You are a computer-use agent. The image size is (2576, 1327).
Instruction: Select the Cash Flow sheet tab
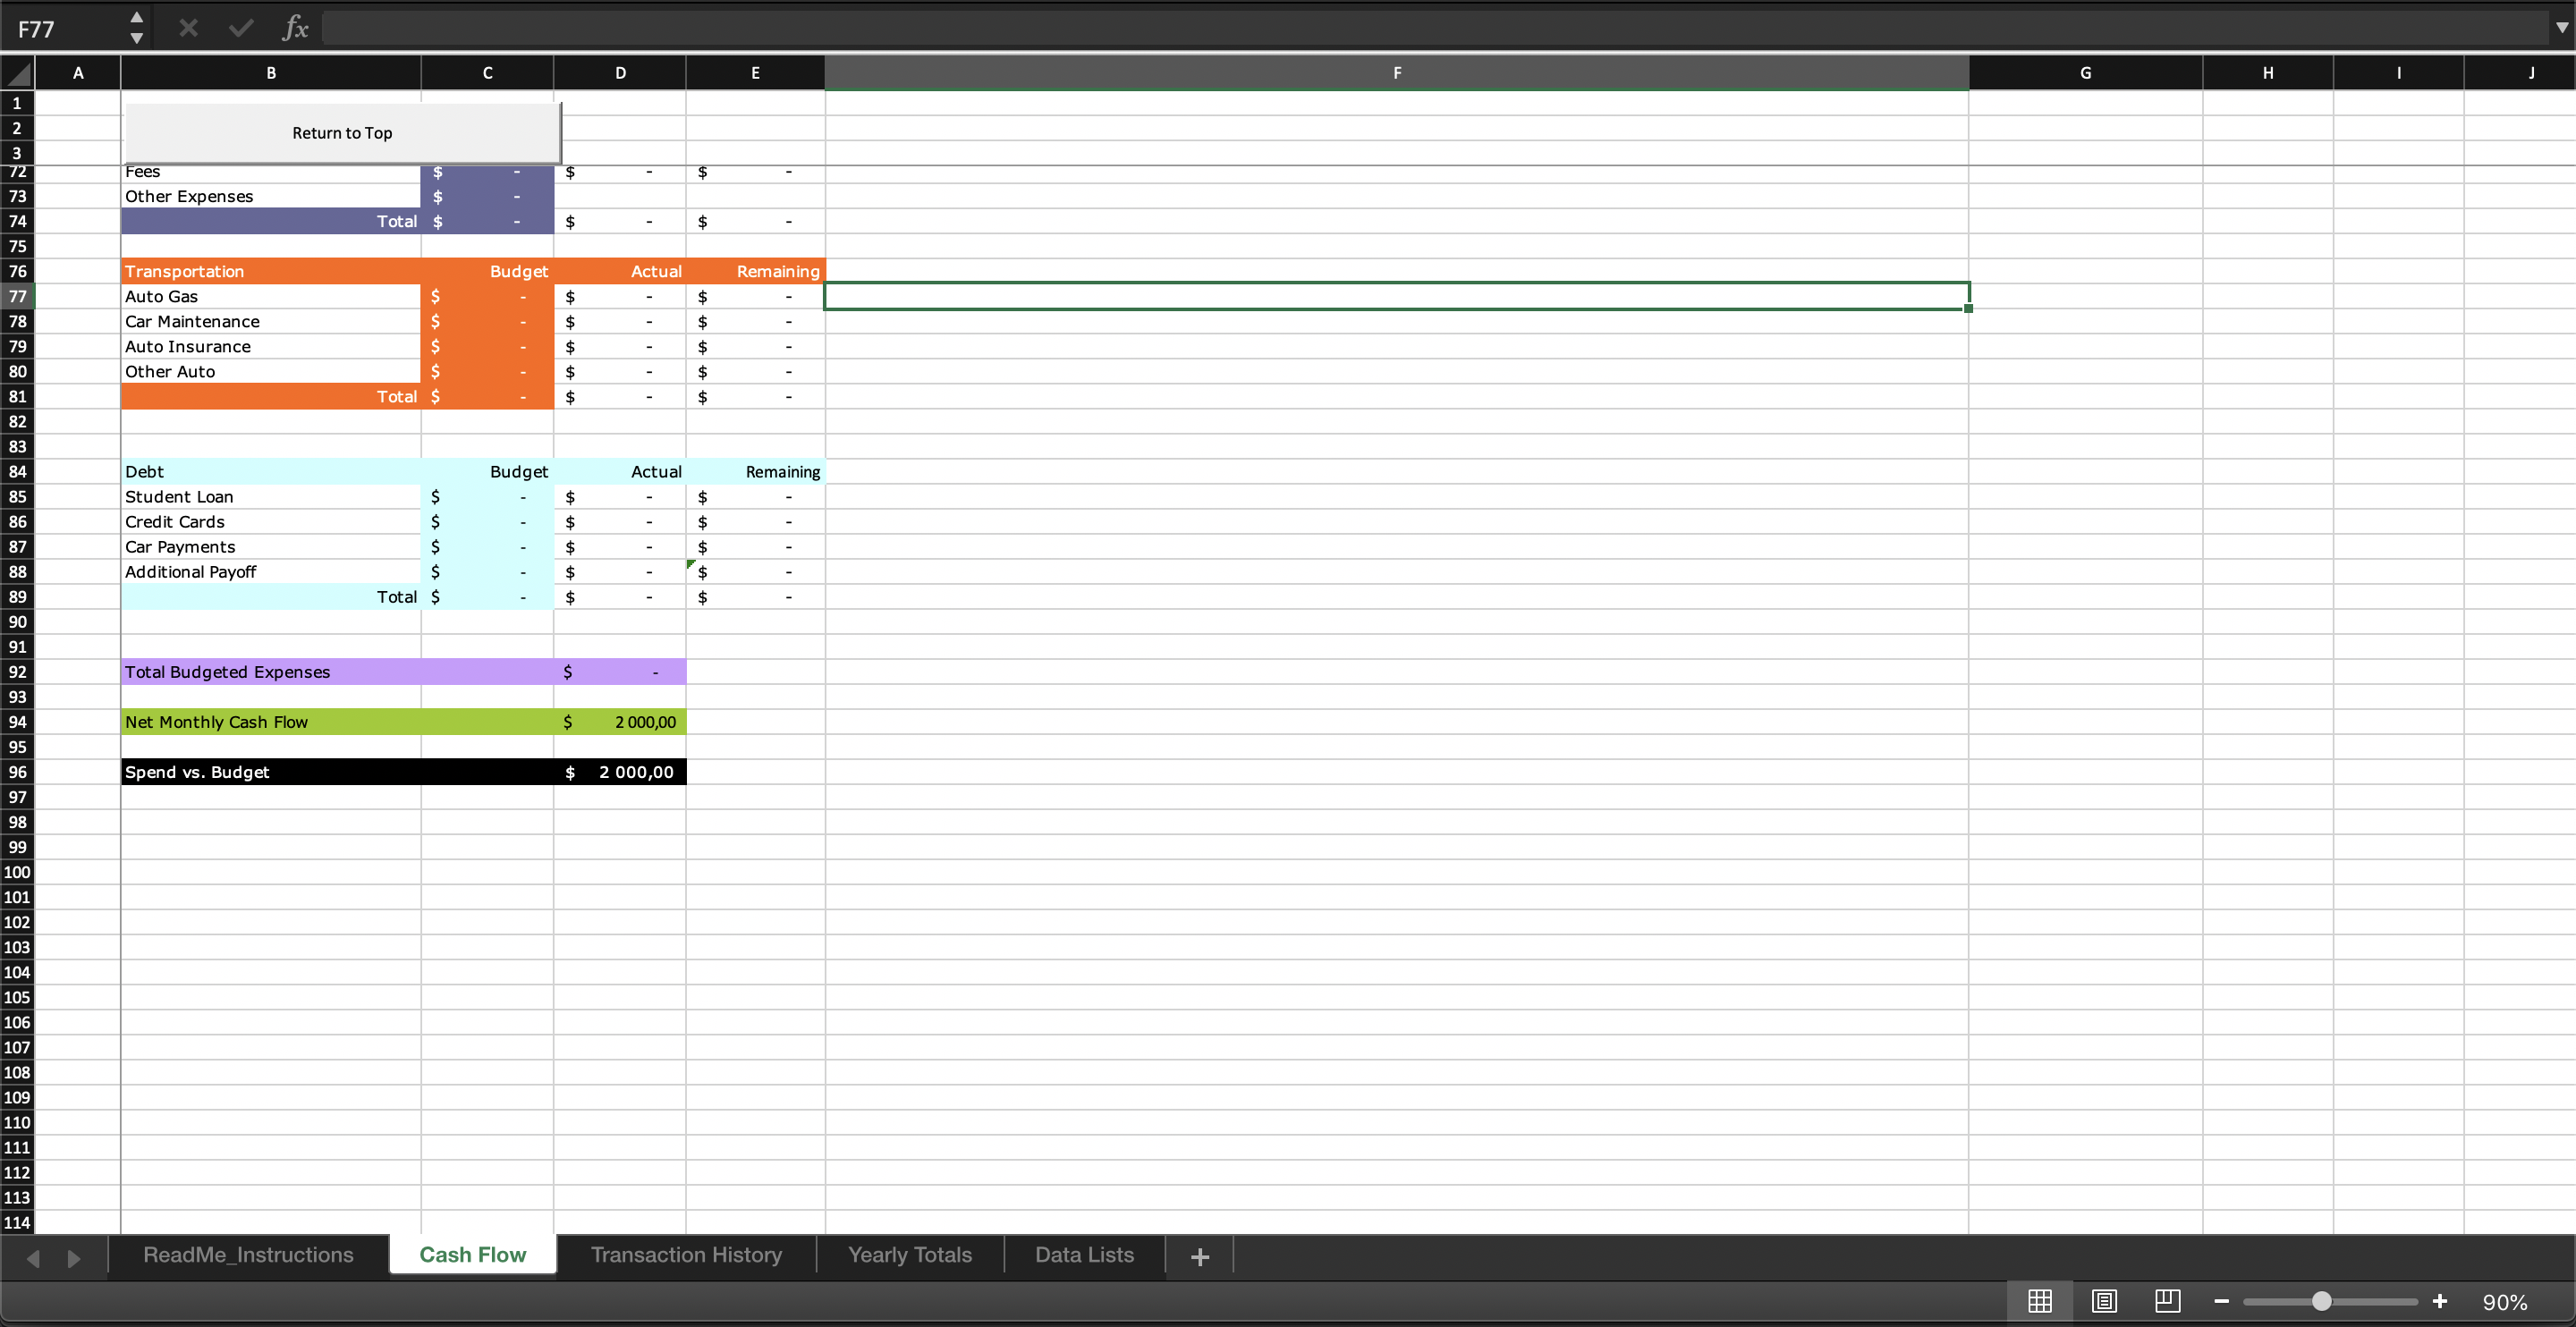(472, 1255)
